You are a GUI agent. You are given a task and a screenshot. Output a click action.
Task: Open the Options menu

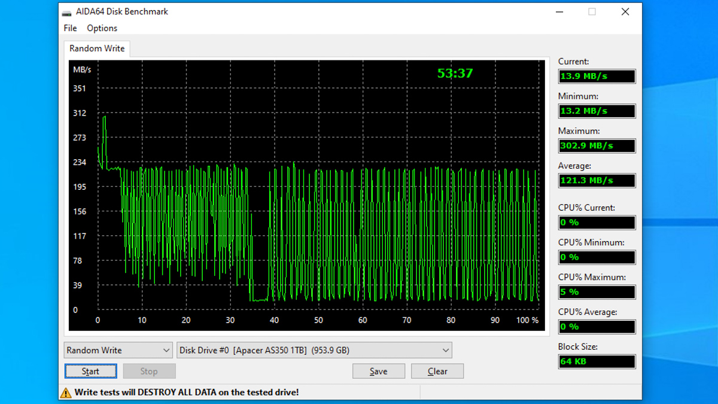click(x=102, y=28)
